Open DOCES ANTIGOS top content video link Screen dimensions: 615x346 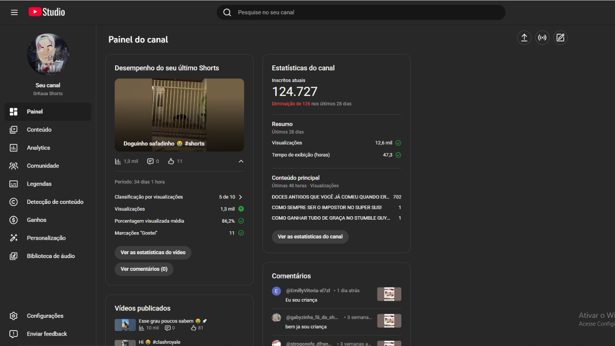point(331,197)
